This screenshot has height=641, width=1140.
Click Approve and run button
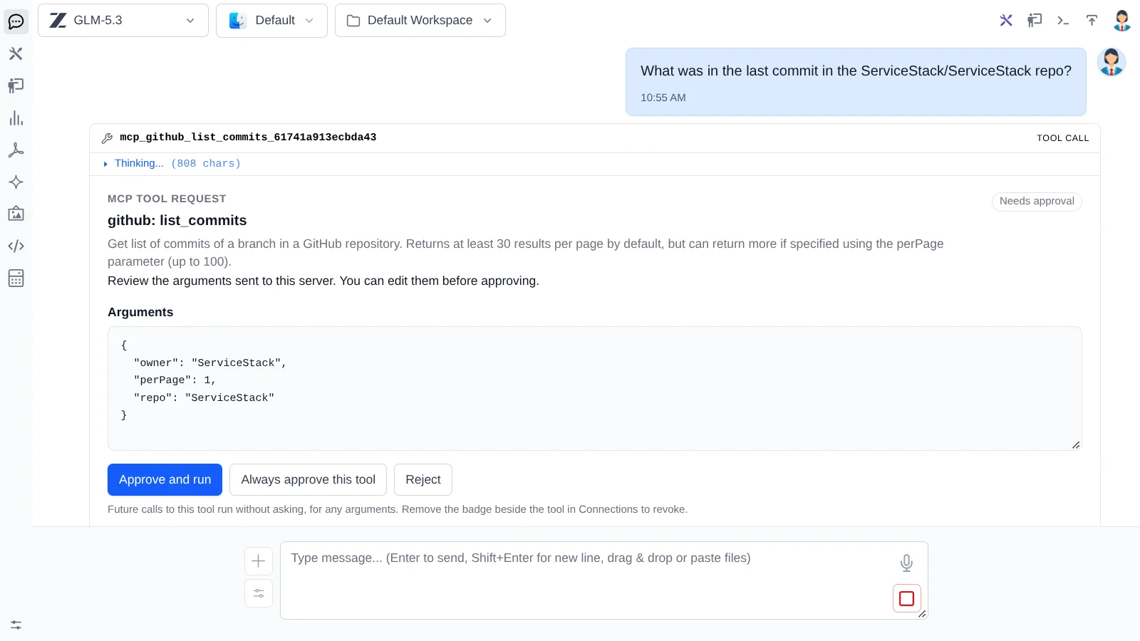tap(165, 479)
